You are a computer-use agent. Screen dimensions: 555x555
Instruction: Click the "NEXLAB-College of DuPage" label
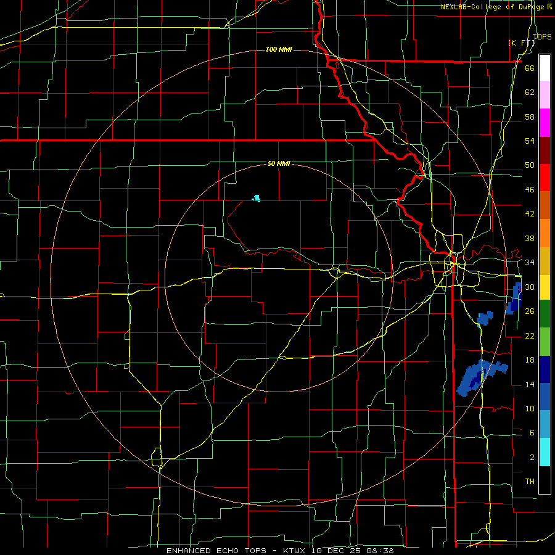point(493,7)
